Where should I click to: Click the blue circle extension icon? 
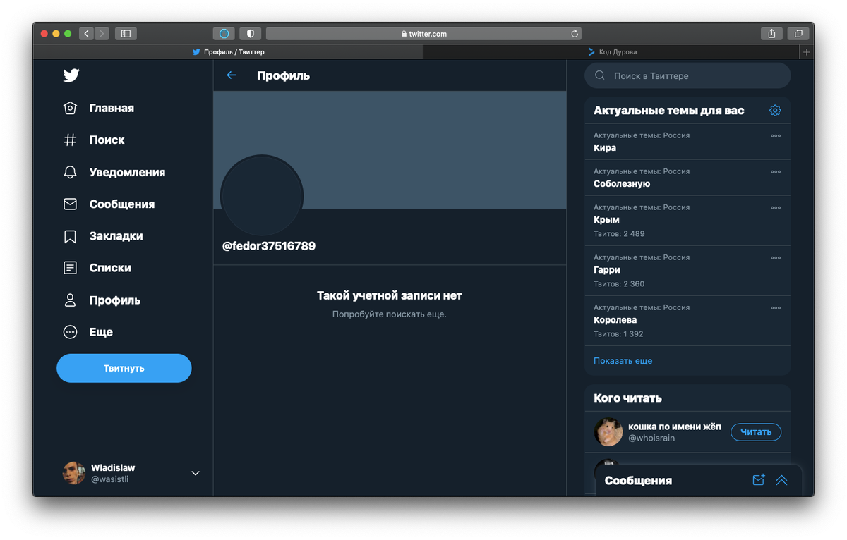coord(224,33)
